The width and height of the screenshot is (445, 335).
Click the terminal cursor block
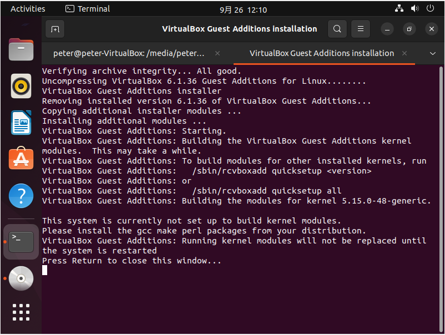(44, 270)
